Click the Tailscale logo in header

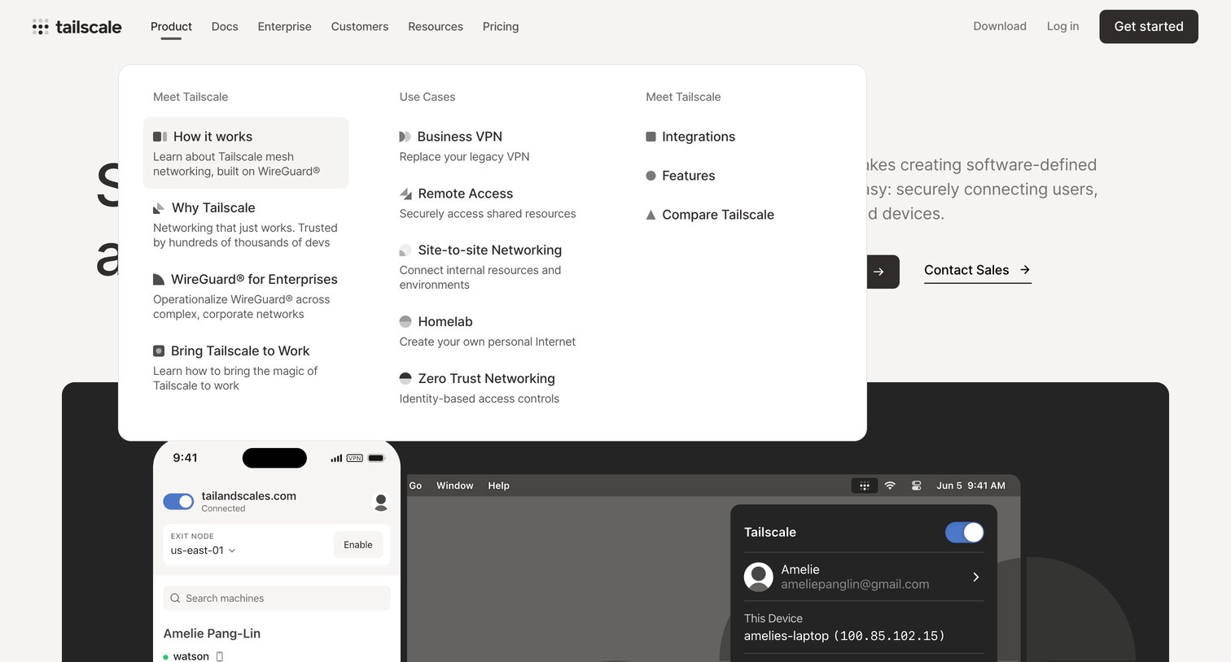point(77,27)
